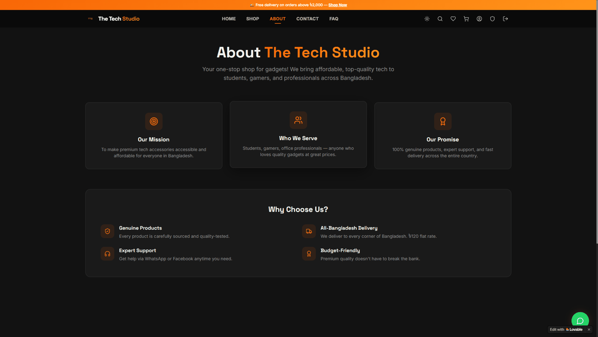The image size is (598, 337).
Task: Click the Our Mission card heading
Action: [x=154, y=139]
